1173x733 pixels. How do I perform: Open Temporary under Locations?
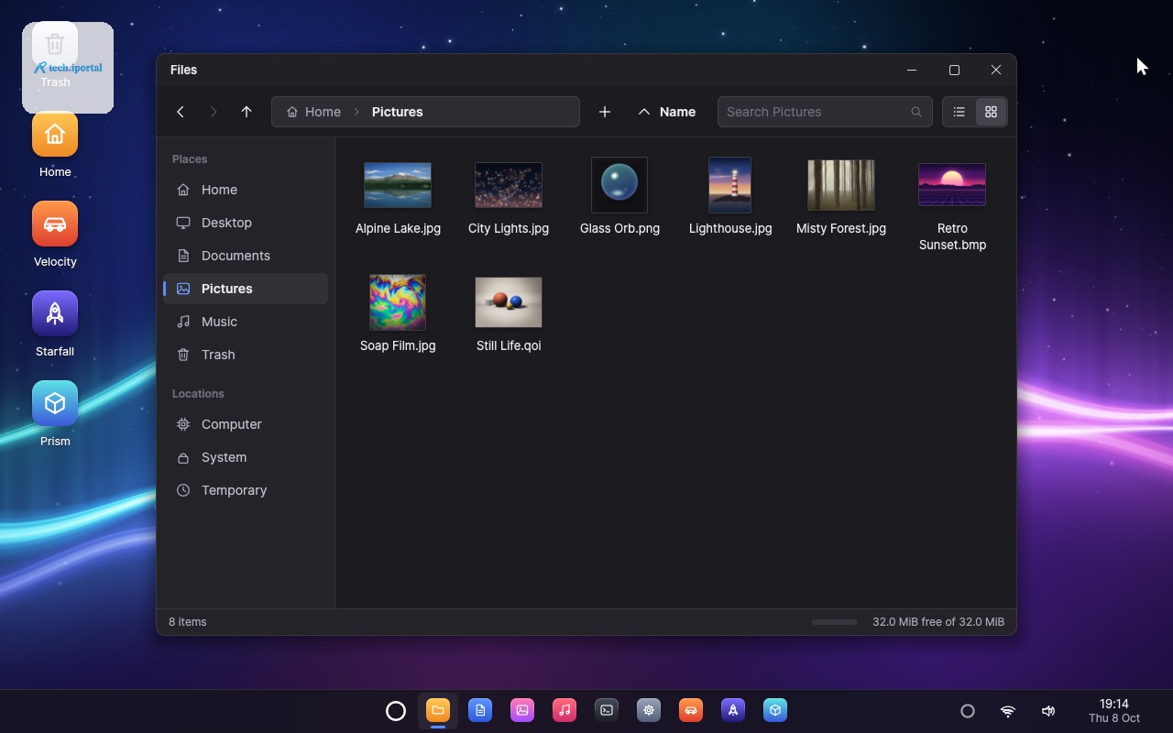tap(246, 490)
